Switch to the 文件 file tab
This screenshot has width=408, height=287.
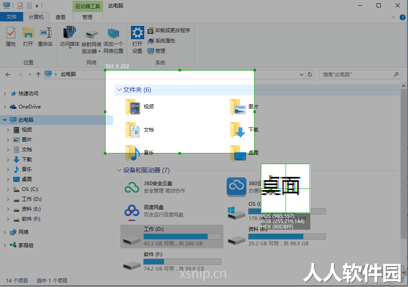pos(12,17)
